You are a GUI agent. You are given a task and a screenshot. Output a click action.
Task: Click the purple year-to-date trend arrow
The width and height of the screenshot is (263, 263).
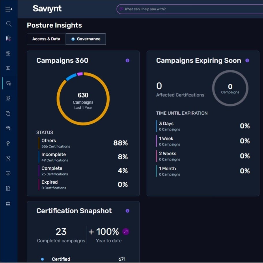[x=126, y=232]
